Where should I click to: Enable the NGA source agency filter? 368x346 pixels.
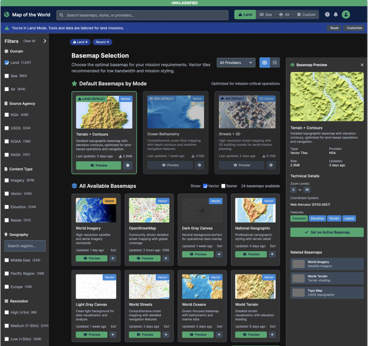[7, 115]
